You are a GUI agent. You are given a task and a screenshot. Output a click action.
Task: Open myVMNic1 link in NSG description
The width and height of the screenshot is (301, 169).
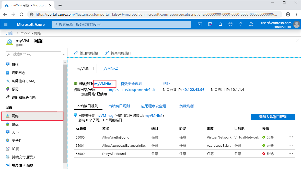[154, 115]
